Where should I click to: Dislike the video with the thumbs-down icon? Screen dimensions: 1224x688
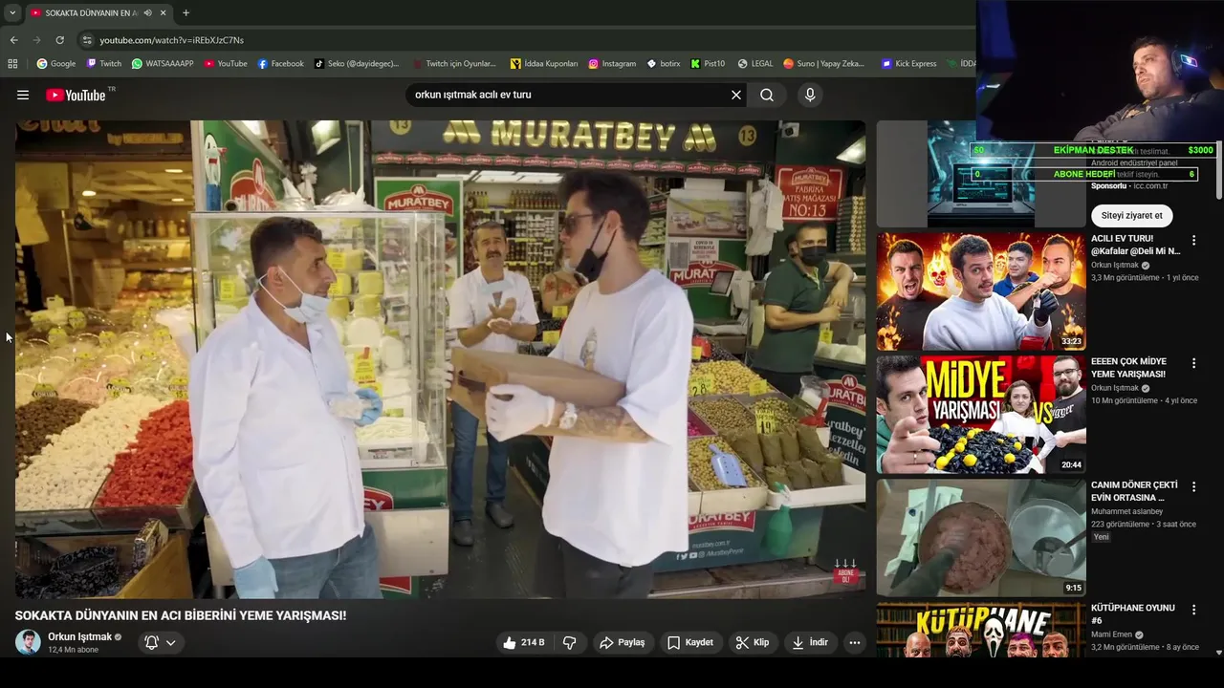570,643
